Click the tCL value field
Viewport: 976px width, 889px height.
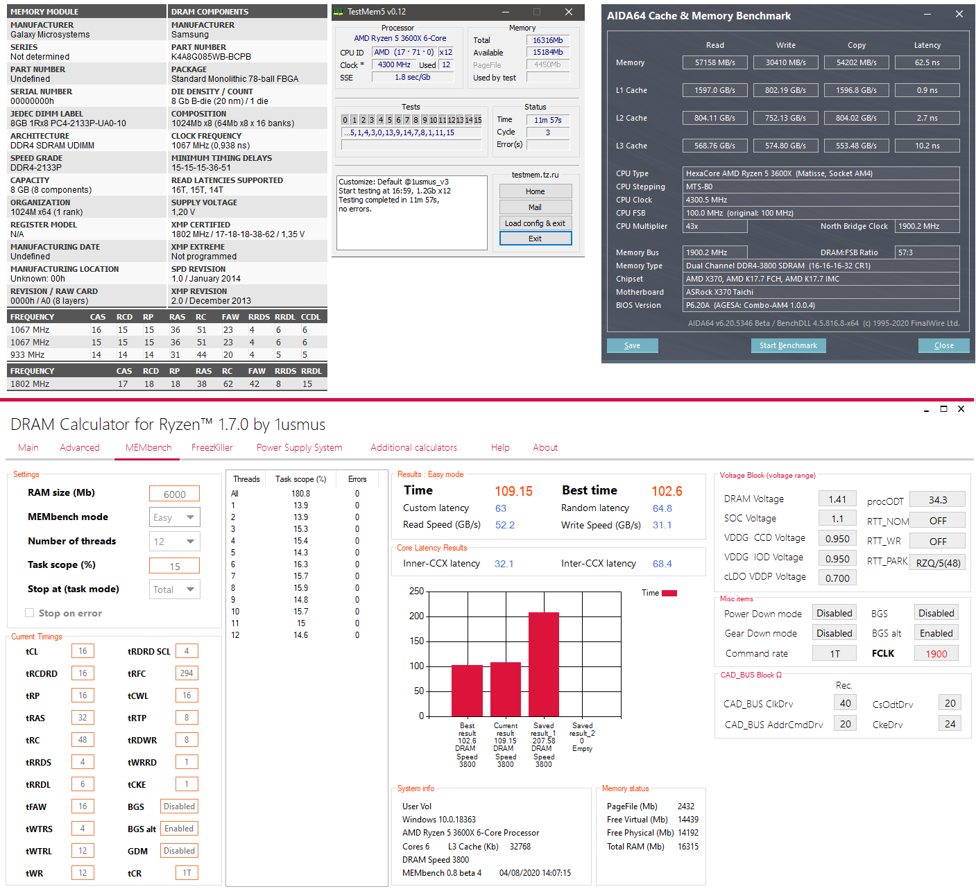click(x=83, y=651)
